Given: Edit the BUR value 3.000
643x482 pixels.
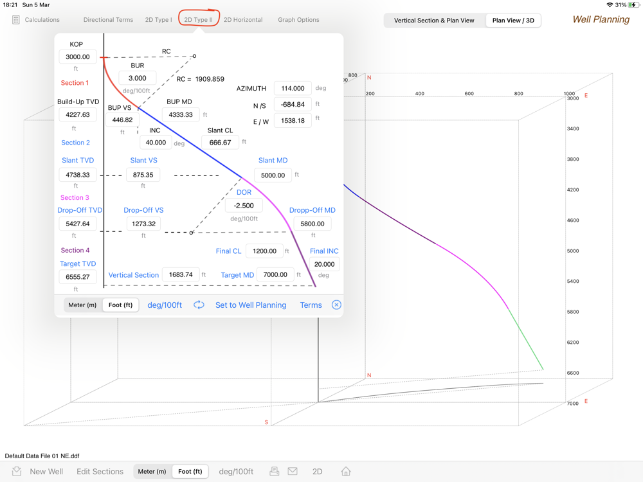Looking at the screenshot, I should coord(138,78).
